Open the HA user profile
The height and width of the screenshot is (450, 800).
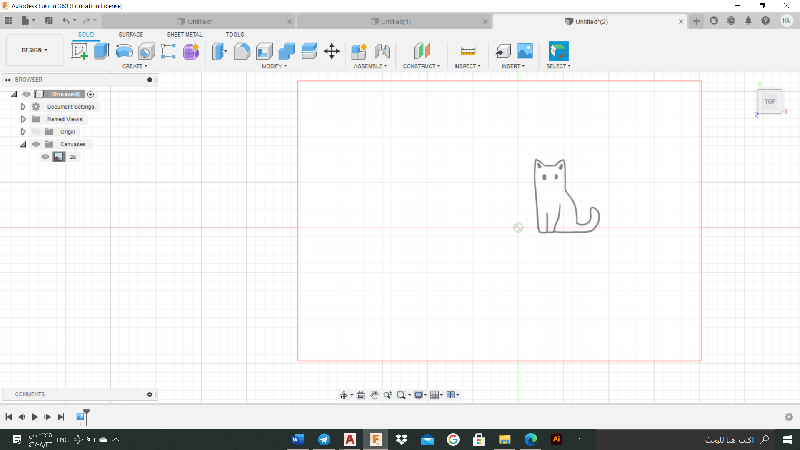pyautogui.click(x=786, y=20)
